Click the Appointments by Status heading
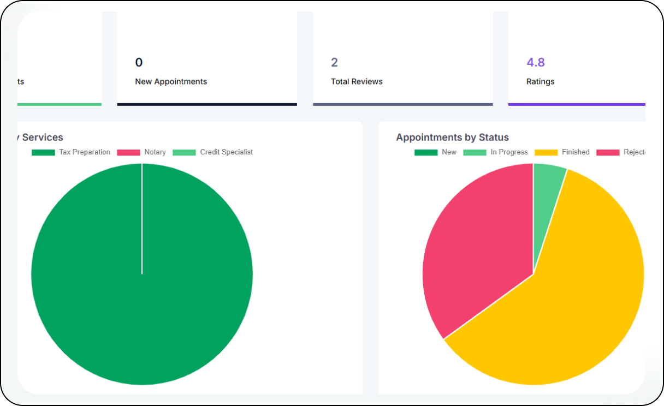 pos(452,138)
